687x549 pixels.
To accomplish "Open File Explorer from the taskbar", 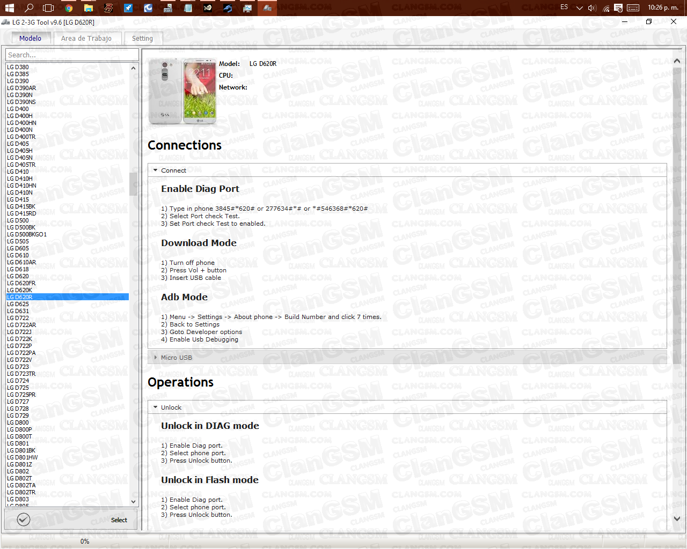I will (x=89, y=8).
